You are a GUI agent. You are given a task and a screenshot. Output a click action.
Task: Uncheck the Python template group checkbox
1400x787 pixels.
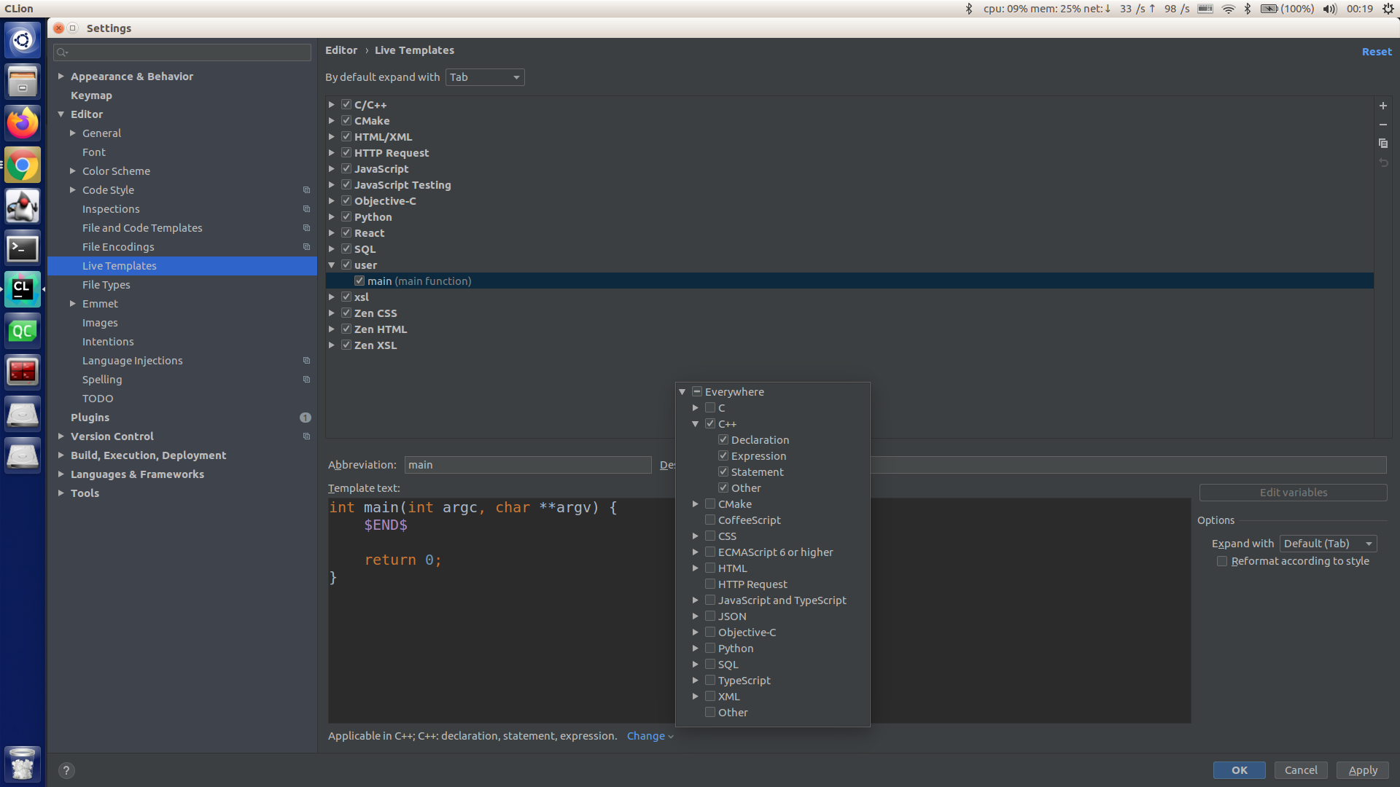pos(346,217)
